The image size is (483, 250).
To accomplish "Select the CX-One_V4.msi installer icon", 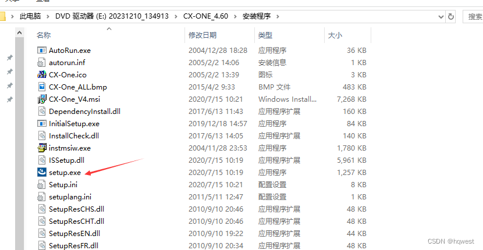I will 41,99.
